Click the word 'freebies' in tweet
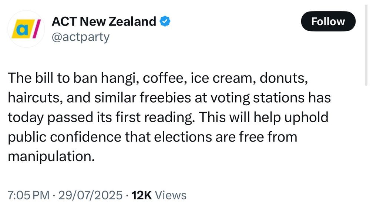The width and height of the screenshot is (370, 209). 165,98
